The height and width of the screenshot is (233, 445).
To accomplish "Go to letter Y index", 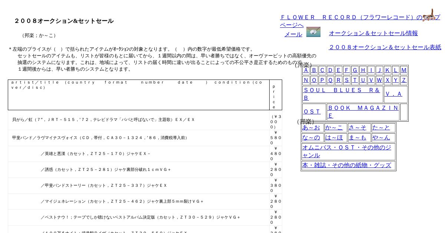I will [396, 80].
